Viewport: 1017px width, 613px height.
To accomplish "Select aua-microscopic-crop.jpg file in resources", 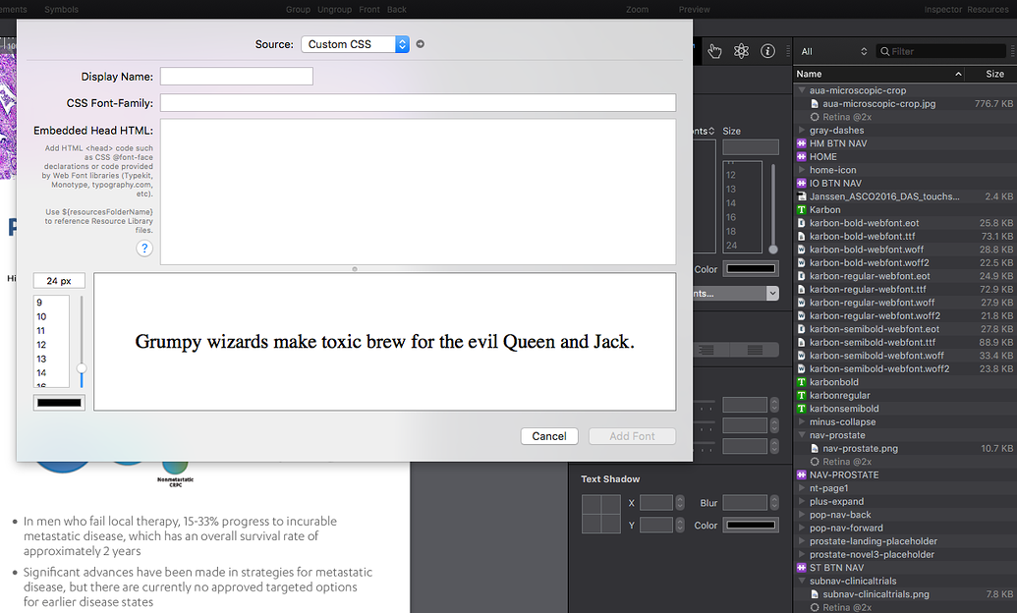I will point(878,103).
